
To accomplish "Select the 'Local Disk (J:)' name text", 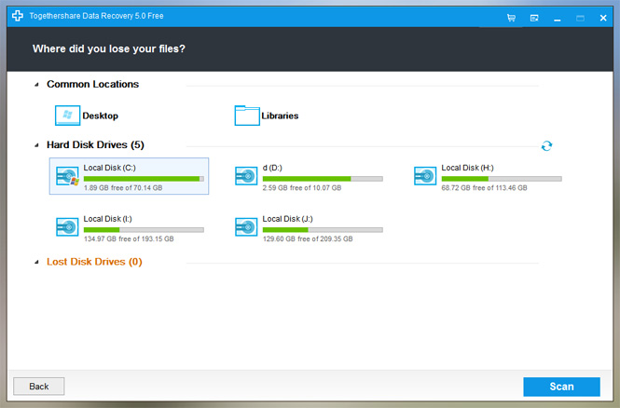I will pyautogui.click(x=287, y=219).
